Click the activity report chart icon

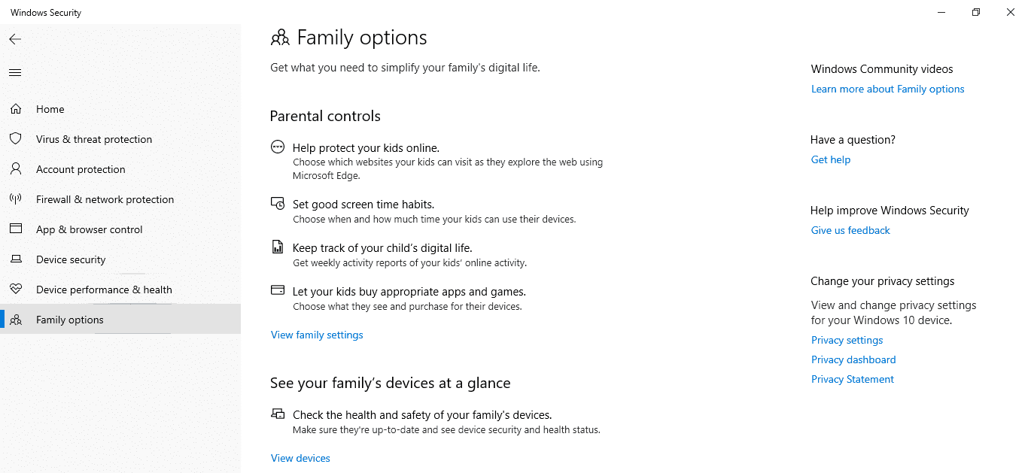pos(278,247)
